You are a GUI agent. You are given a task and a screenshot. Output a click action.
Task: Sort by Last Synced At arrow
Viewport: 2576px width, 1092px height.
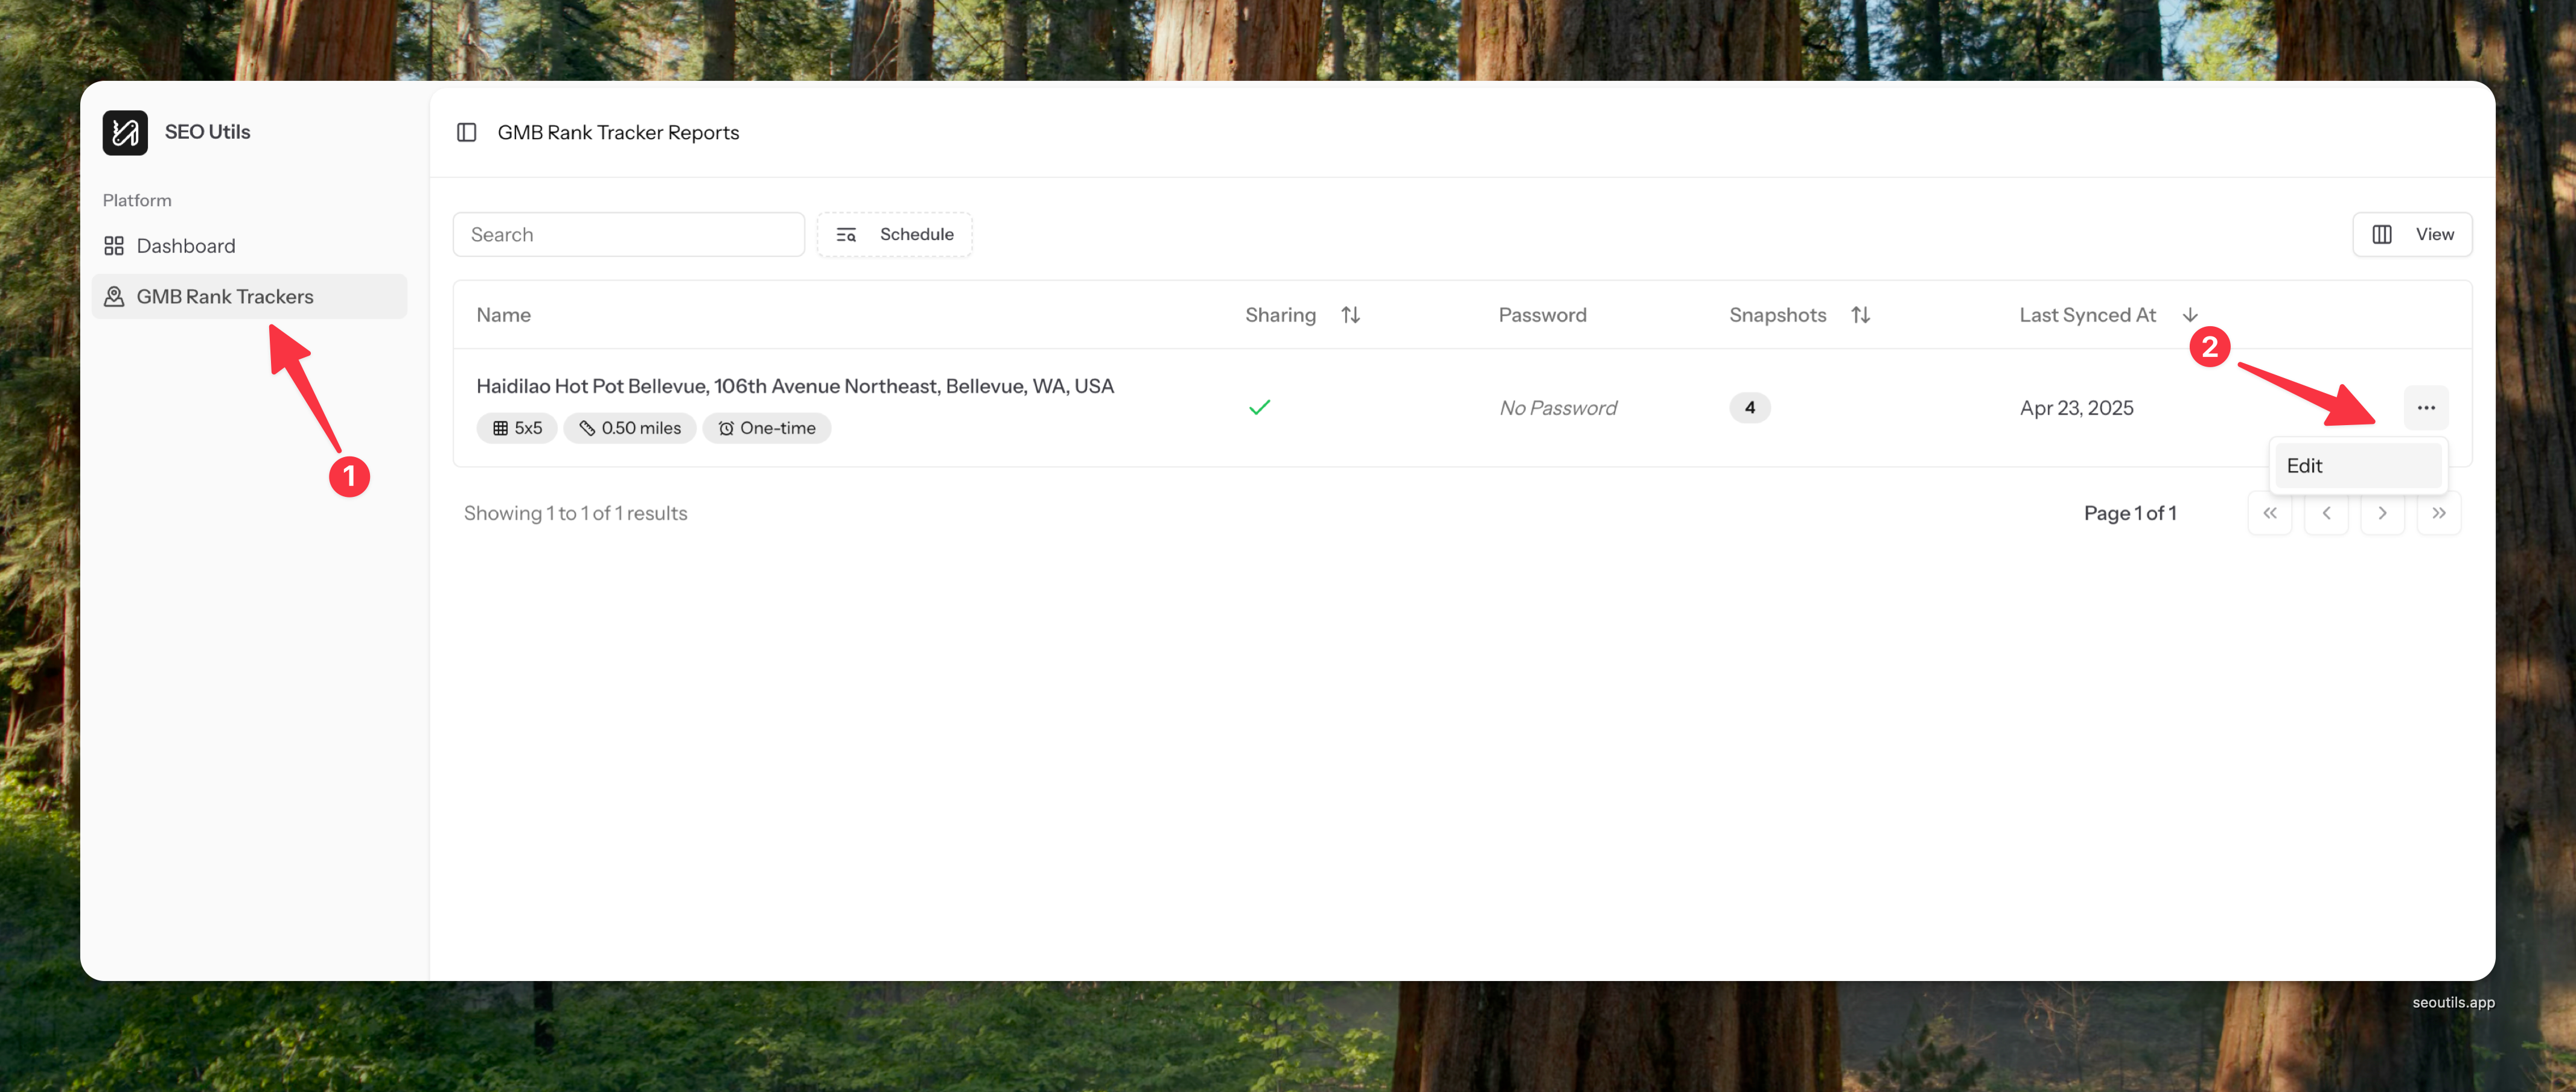tap(2190, 316)
